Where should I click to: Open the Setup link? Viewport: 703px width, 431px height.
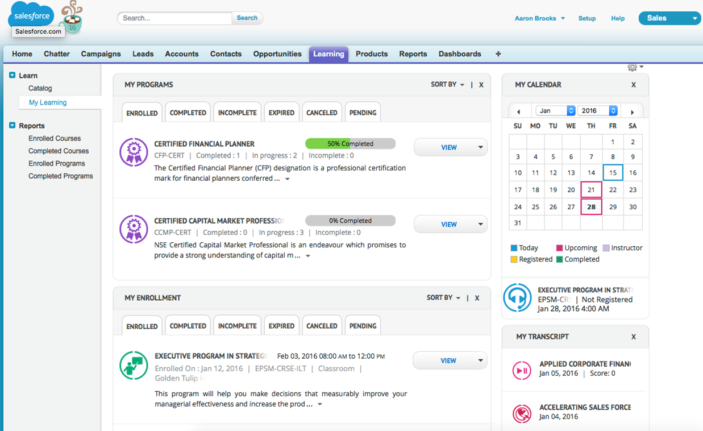click(x=587, y=18)
